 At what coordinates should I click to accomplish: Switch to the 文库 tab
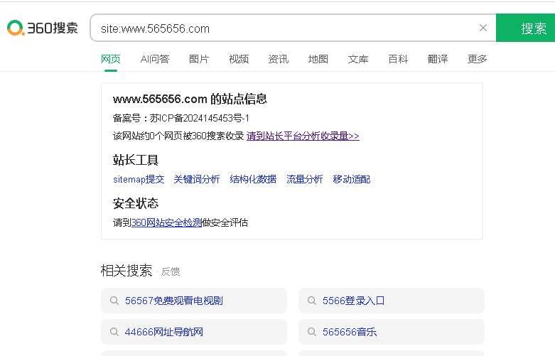(x=358, y=59)
